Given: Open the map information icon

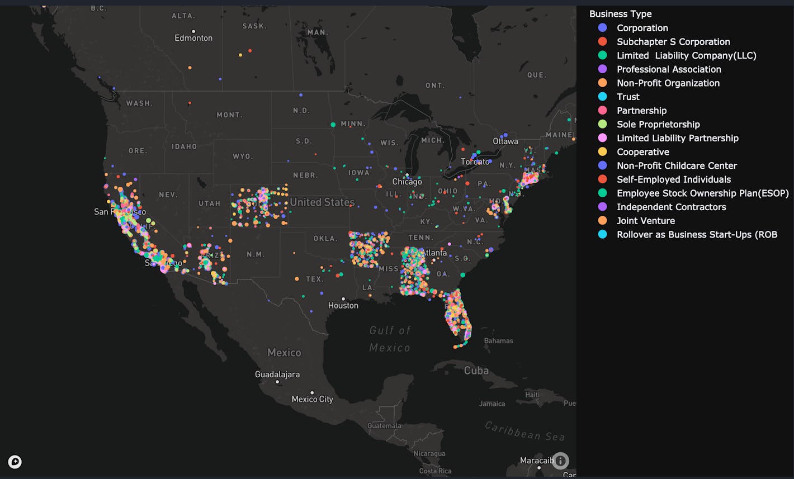Looking at the screenshot, I should (x=560, y=461).
